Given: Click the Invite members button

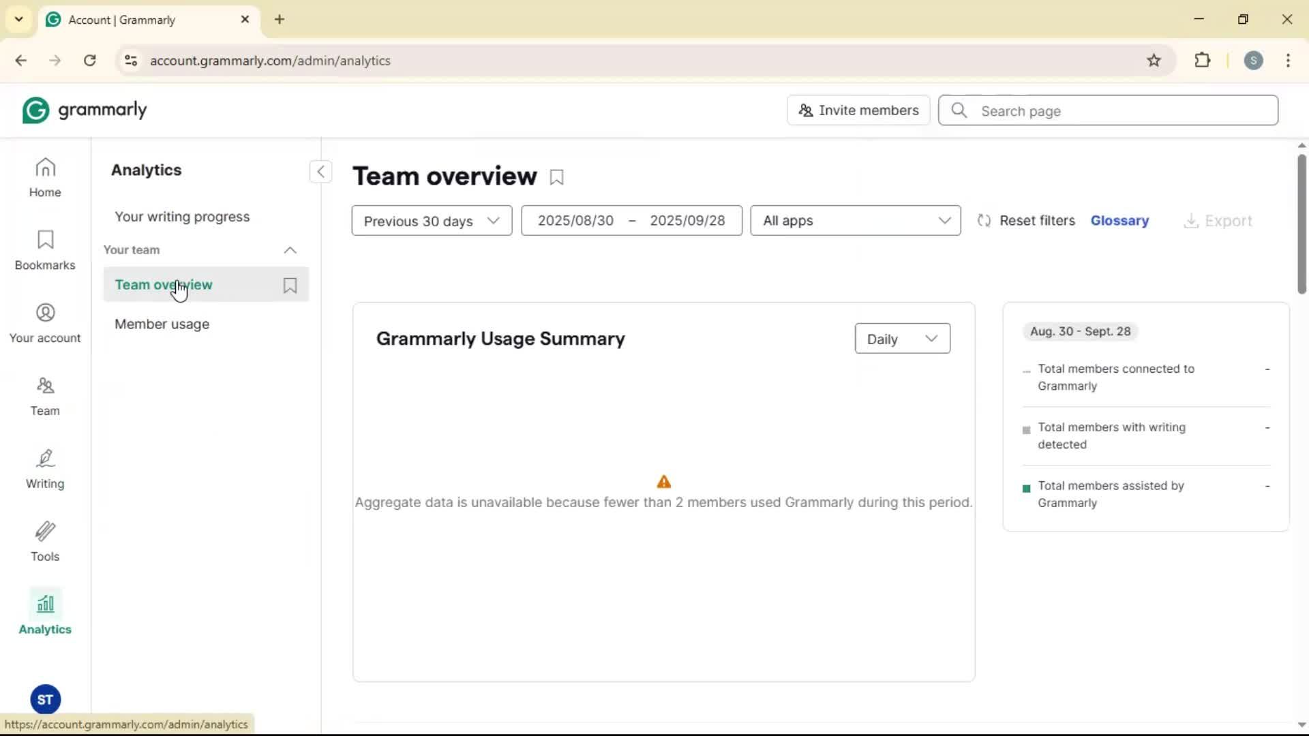Looking at the screenshot, I should point(858,110).
